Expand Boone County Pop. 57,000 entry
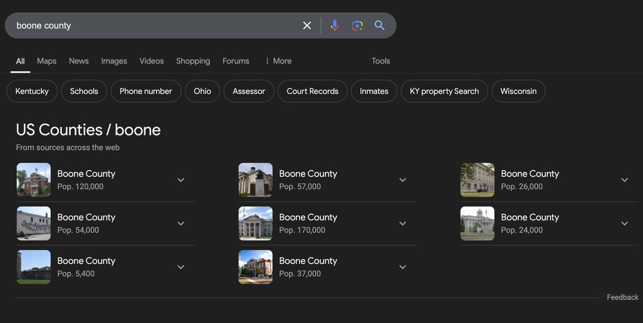The image size is (643, 323). pyautogui.click(x=402, y=180)
